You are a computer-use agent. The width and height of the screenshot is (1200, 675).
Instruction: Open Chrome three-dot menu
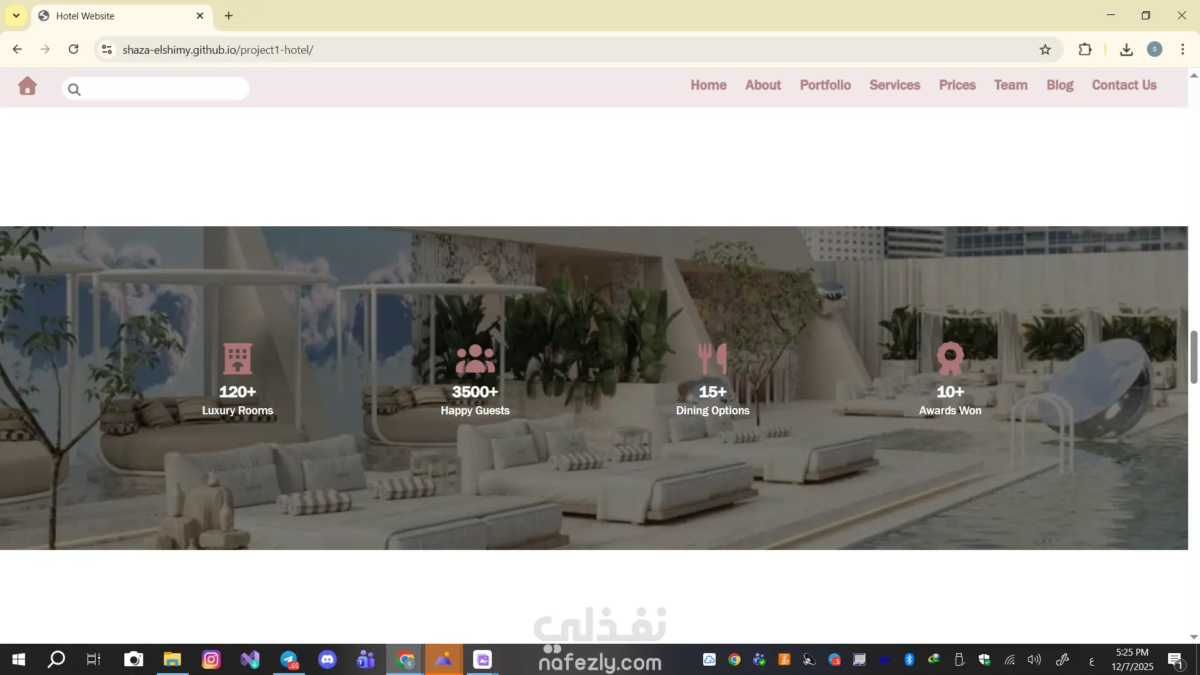(1182, 50)
